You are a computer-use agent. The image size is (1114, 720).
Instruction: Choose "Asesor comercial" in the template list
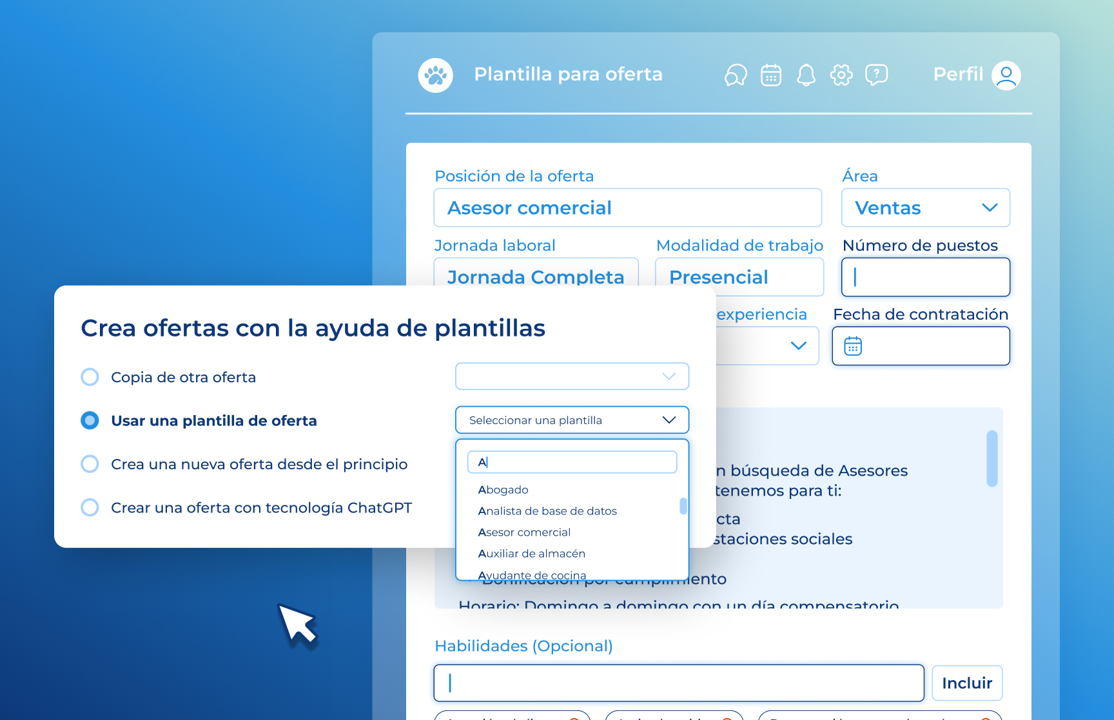[524, 532]
